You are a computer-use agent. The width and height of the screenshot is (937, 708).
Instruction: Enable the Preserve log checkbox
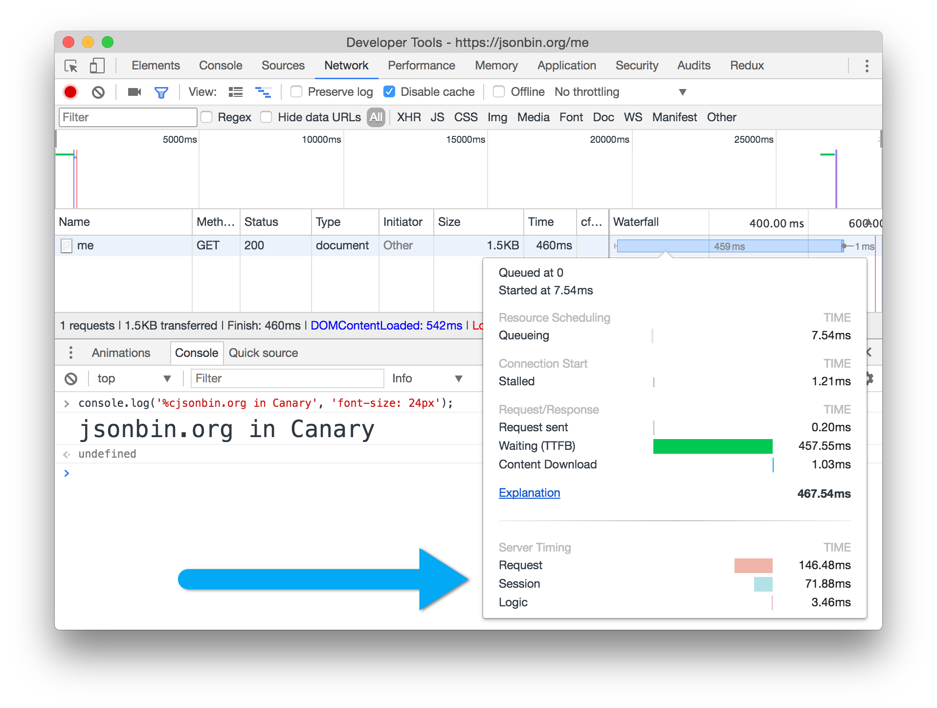coord(296,92)
